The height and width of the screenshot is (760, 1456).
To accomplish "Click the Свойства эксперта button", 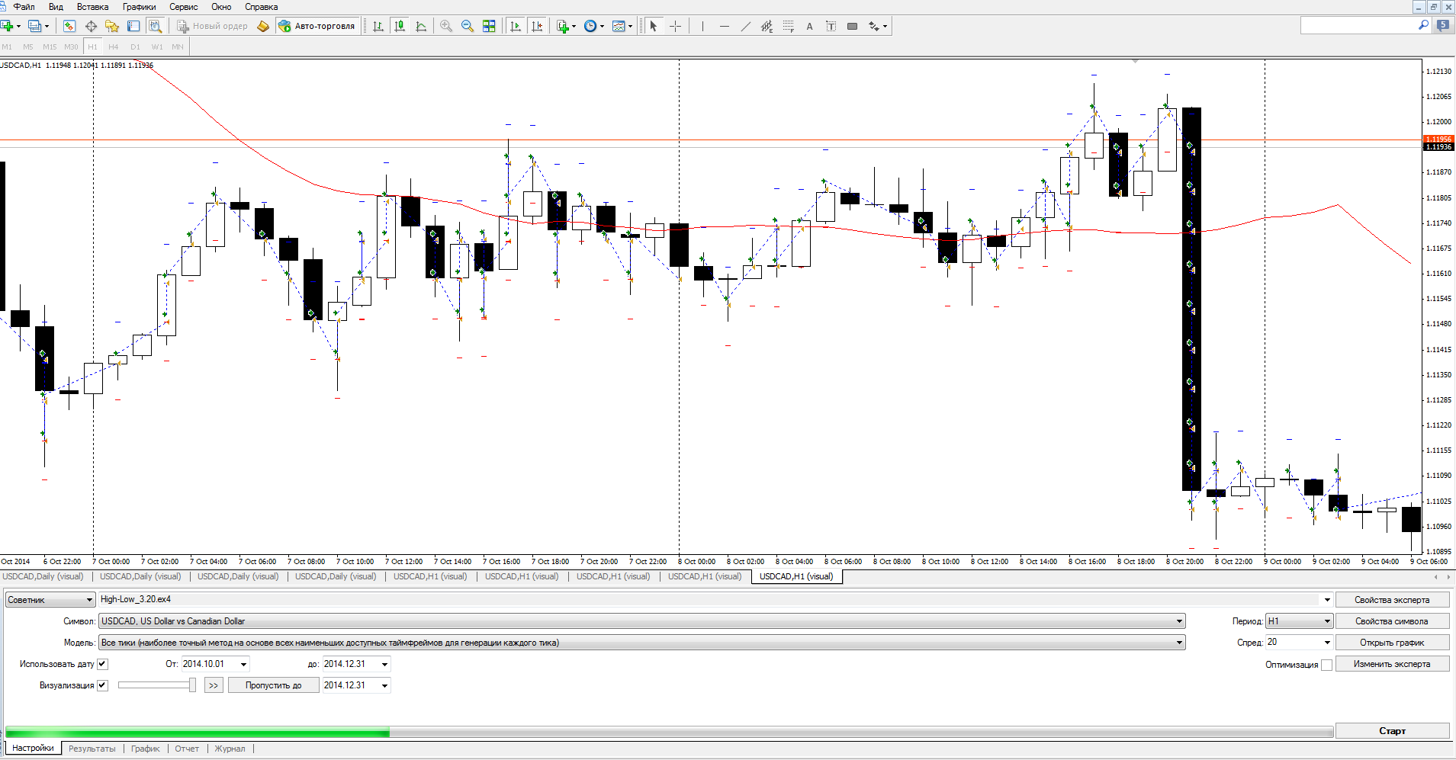I will click(x=1392, y=600).
